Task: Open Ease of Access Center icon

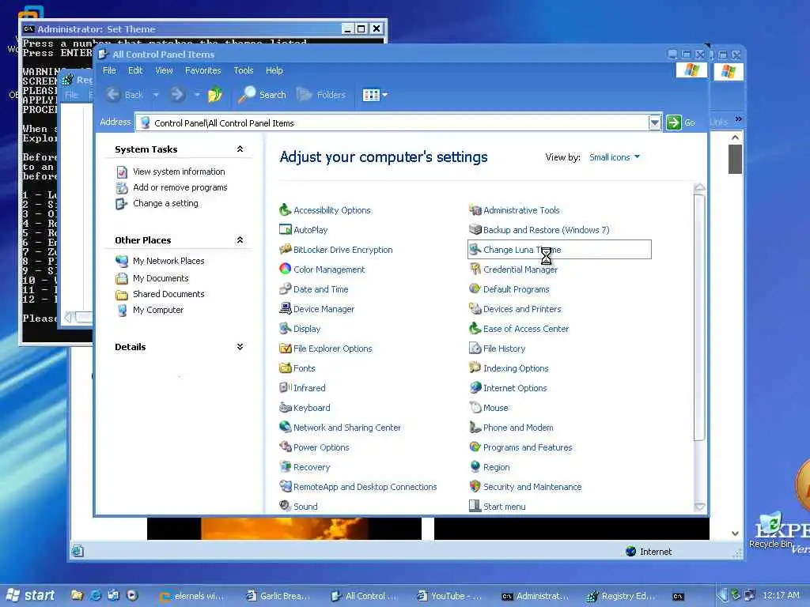Action: pyautogui.click(x=475, y=328)
